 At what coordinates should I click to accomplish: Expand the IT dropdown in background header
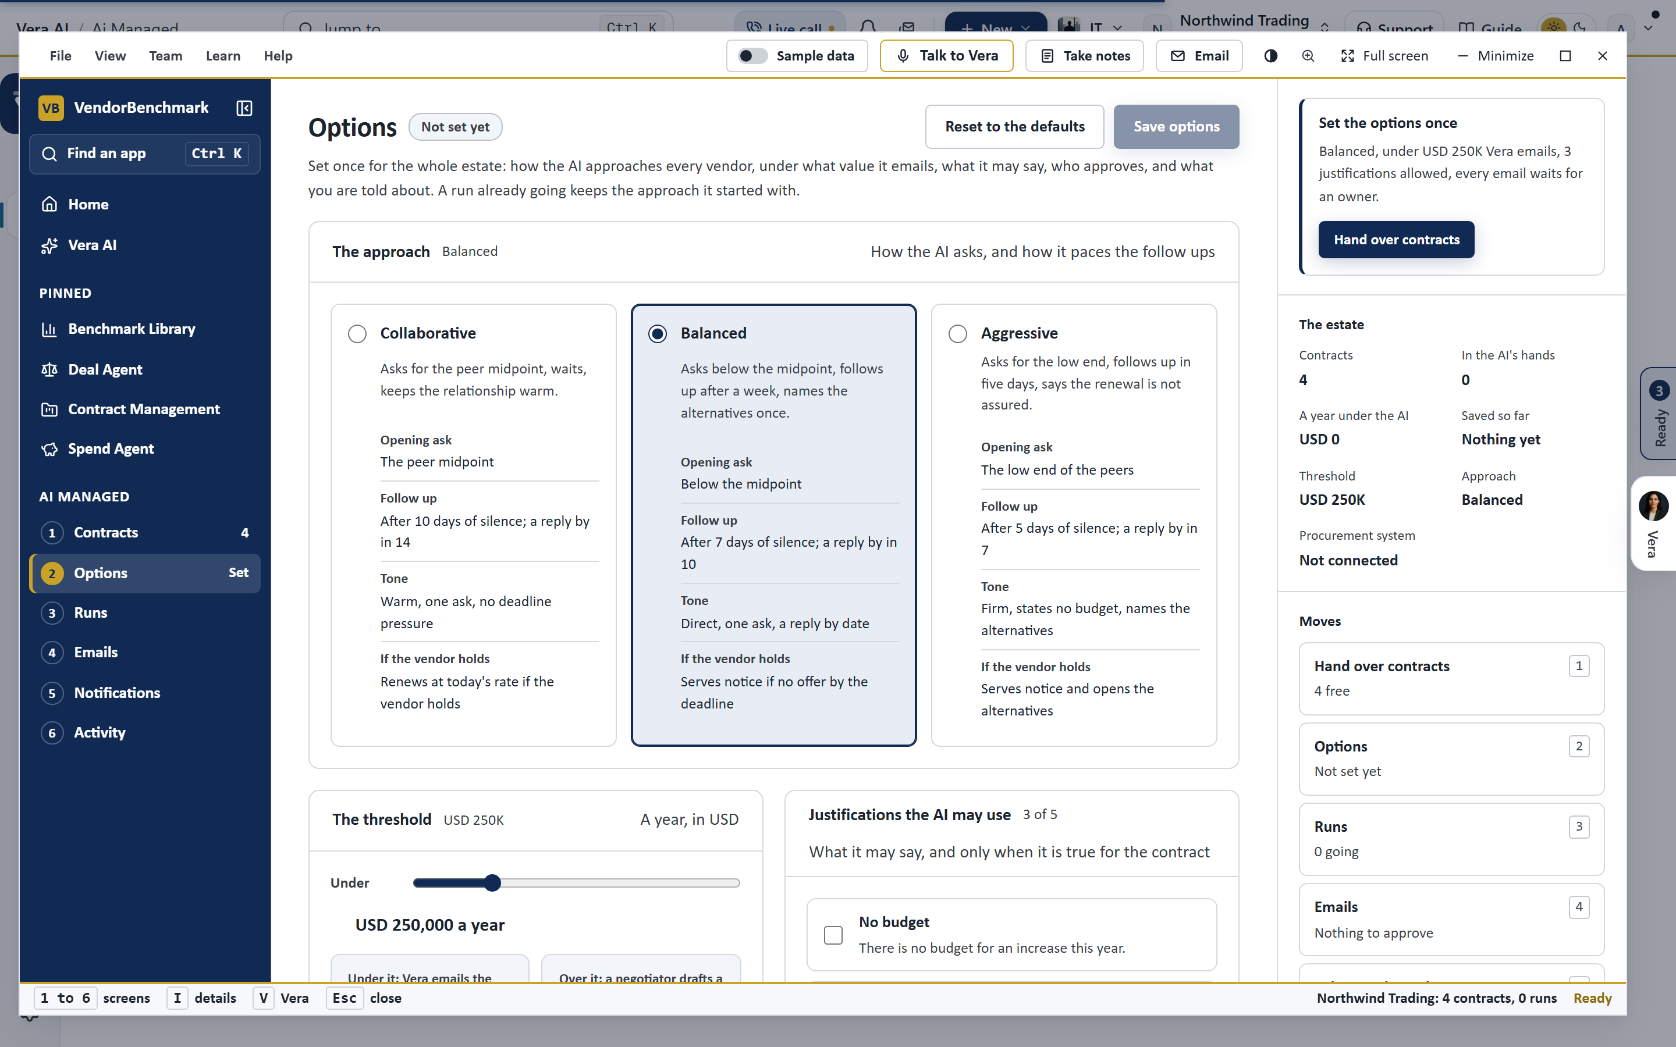coord(1091,28)
